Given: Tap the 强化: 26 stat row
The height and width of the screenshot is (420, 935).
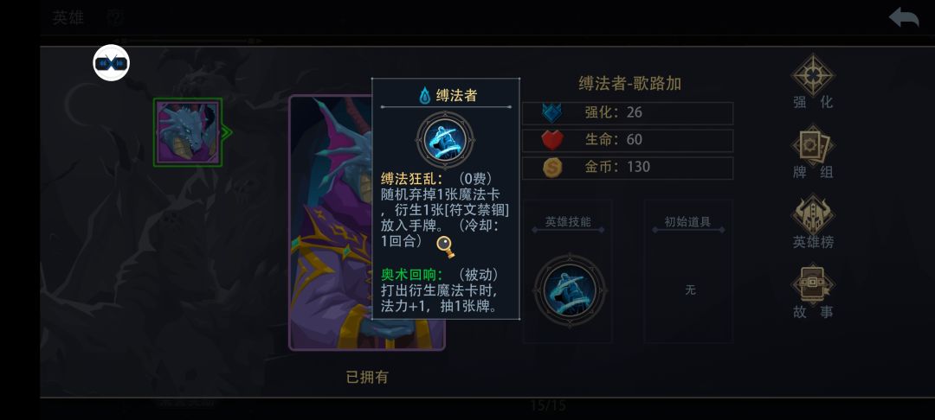Looking at the screenshot, I should (628, 113).
